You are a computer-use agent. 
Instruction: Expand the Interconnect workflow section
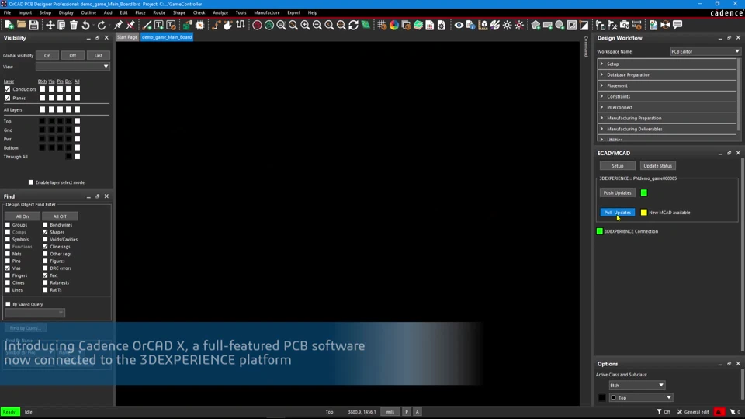coord(667,107)
